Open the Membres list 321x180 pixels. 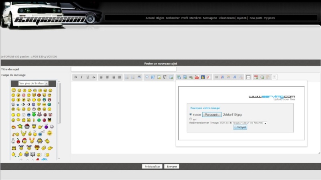click(x=195, y=18)
